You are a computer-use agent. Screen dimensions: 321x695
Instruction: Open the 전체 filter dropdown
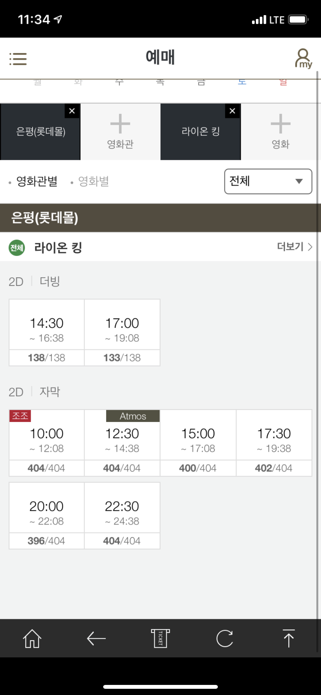[x=268, y=181]
